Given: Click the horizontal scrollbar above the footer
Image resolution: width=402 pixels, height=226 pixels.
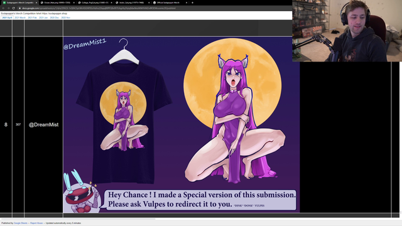Looking at the screenshot, I should point(78,219).
